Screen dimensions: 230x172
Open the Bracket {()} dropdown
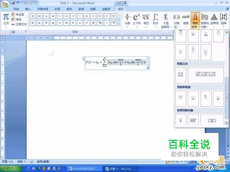[176, 21]
